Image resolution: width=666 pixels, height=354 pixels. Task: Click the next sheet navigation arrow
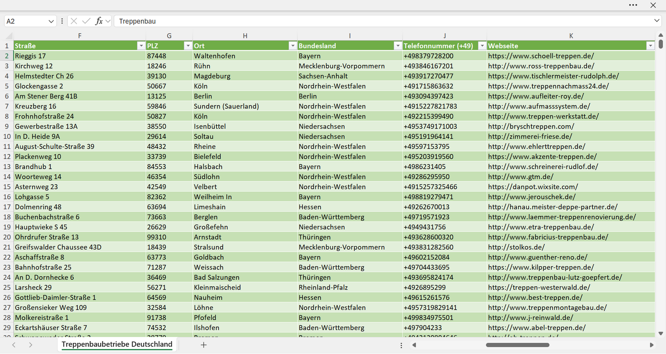tap(30, 345)
